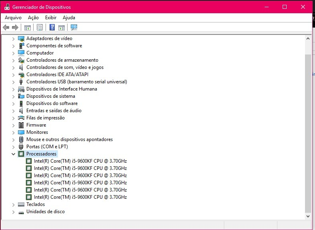Click the Dispositivos do software icon
This screenshot has width=315, height=230.
tap(21, 103)
